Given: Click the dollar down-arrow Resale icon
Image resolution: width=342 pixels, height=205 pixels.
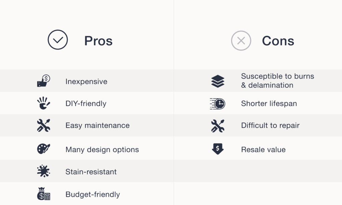Looking at the screenshot, I should (218, 149).
